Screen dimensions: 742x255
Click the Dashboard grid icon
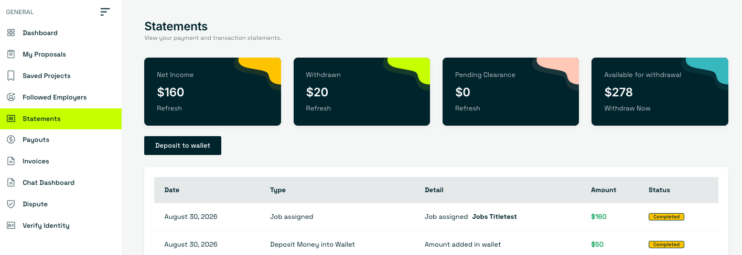pyautogui.click(x=10, y=33)
